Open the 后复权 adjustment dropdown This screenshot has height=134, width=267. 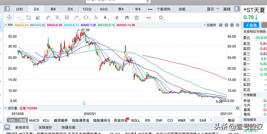pos(210,25)
